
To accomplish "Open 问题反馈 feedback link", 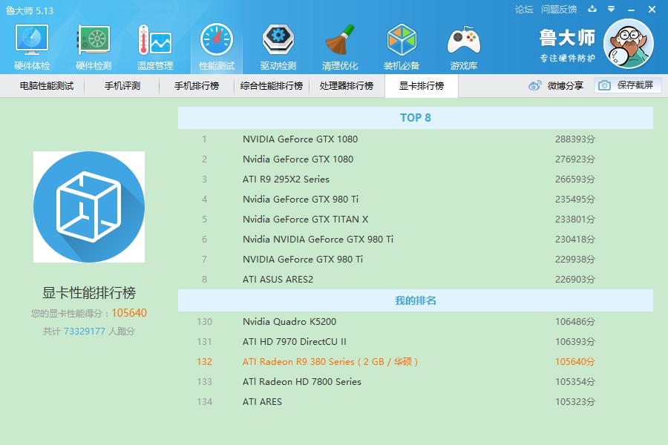I will [559, 10].
